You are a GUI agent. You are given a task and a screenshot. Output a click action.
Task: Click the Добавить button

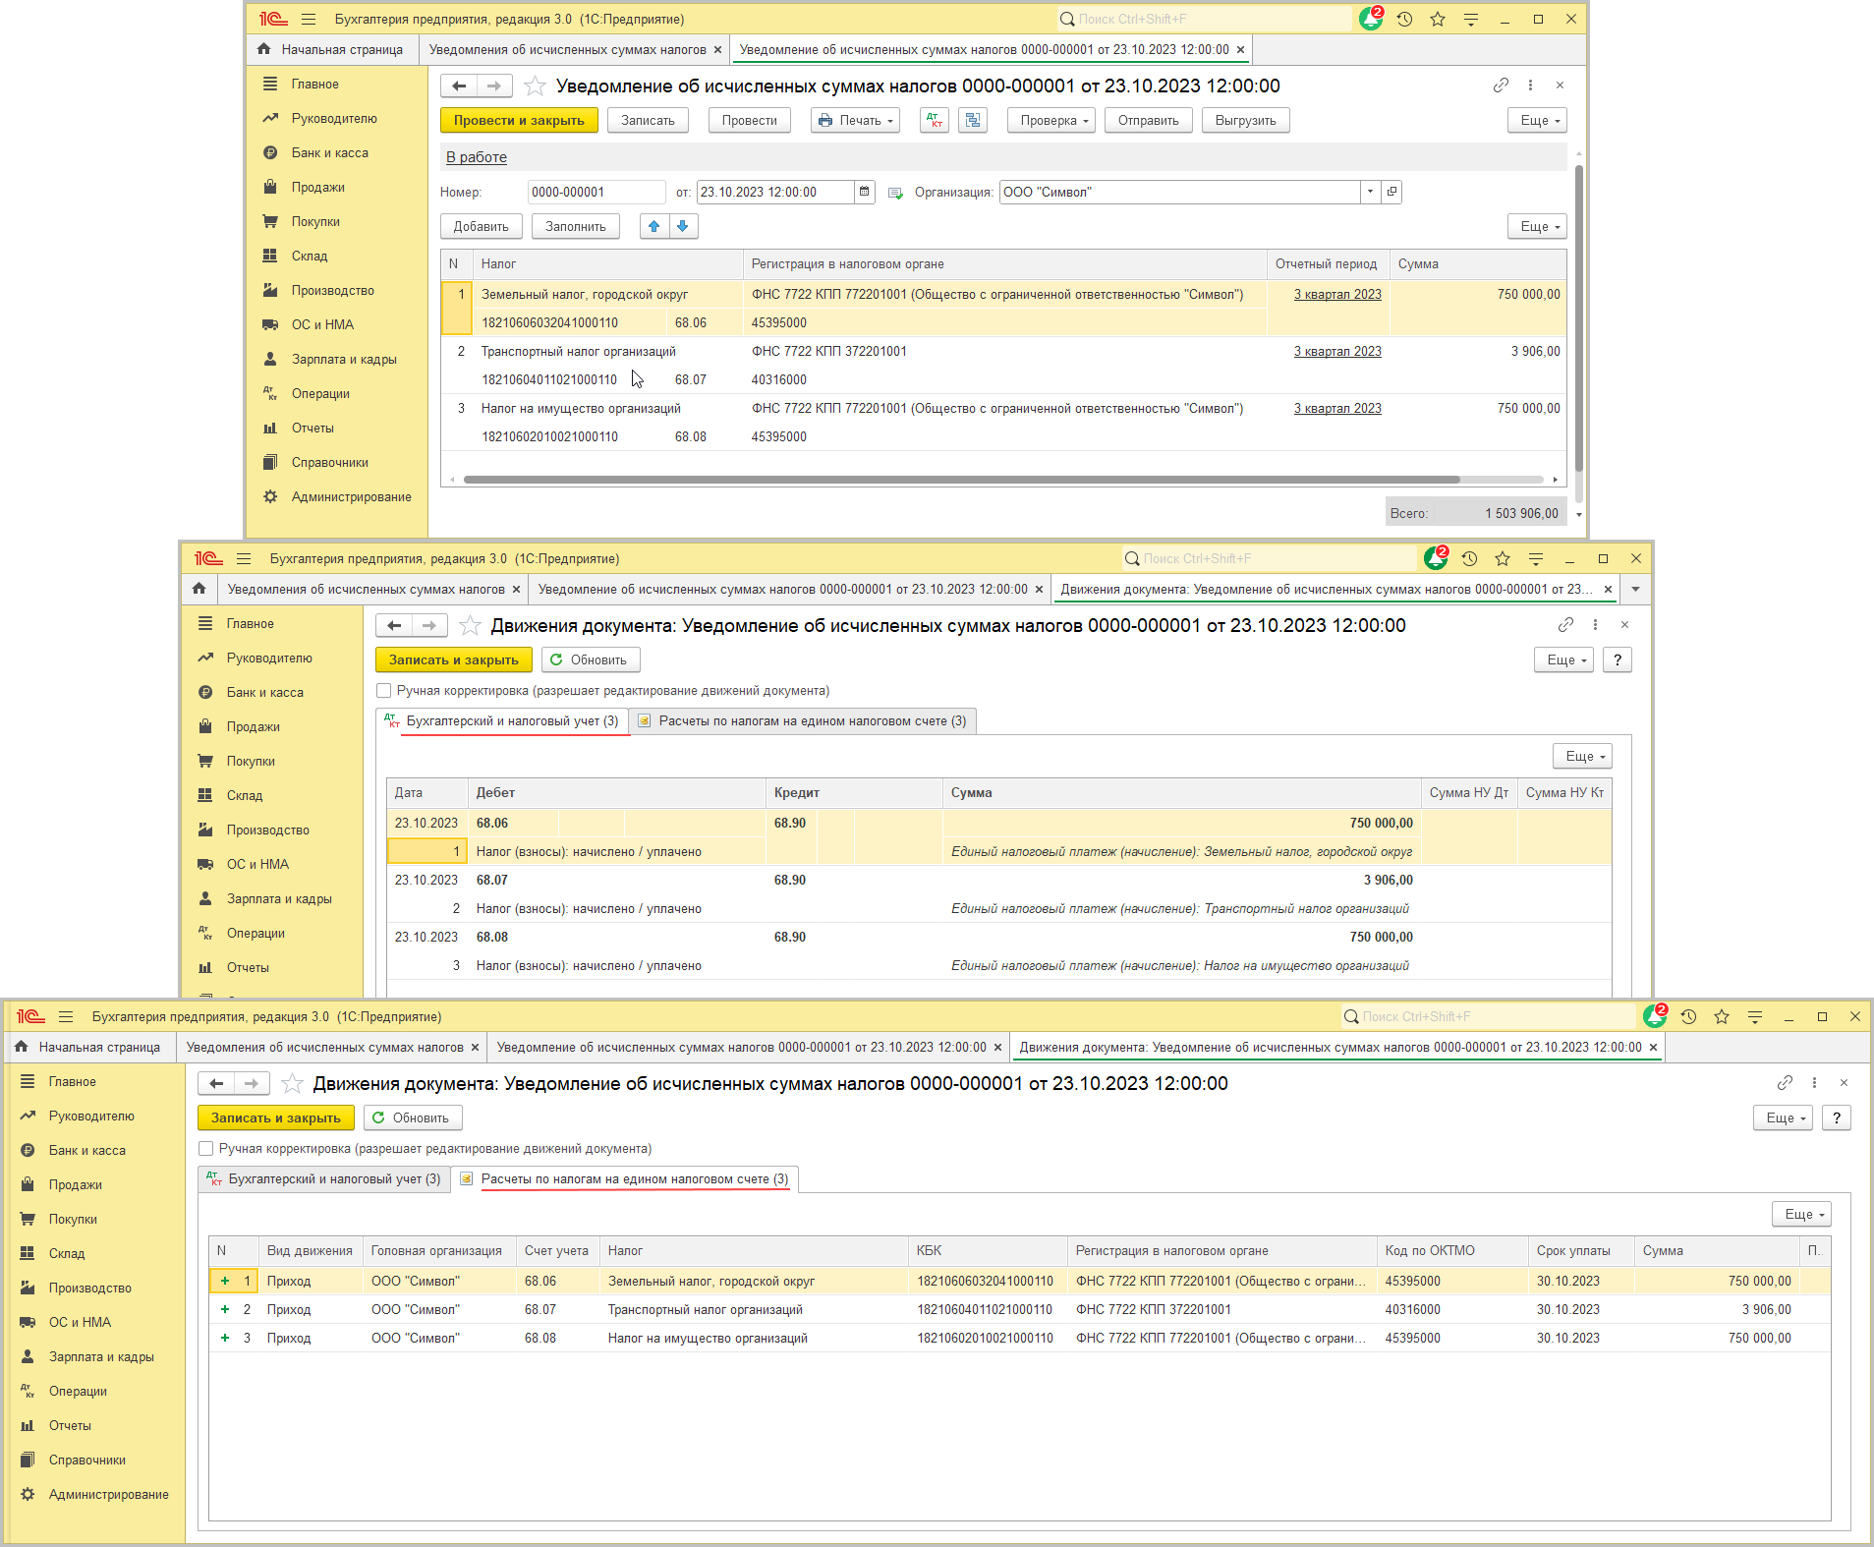(x=482, y=227)
